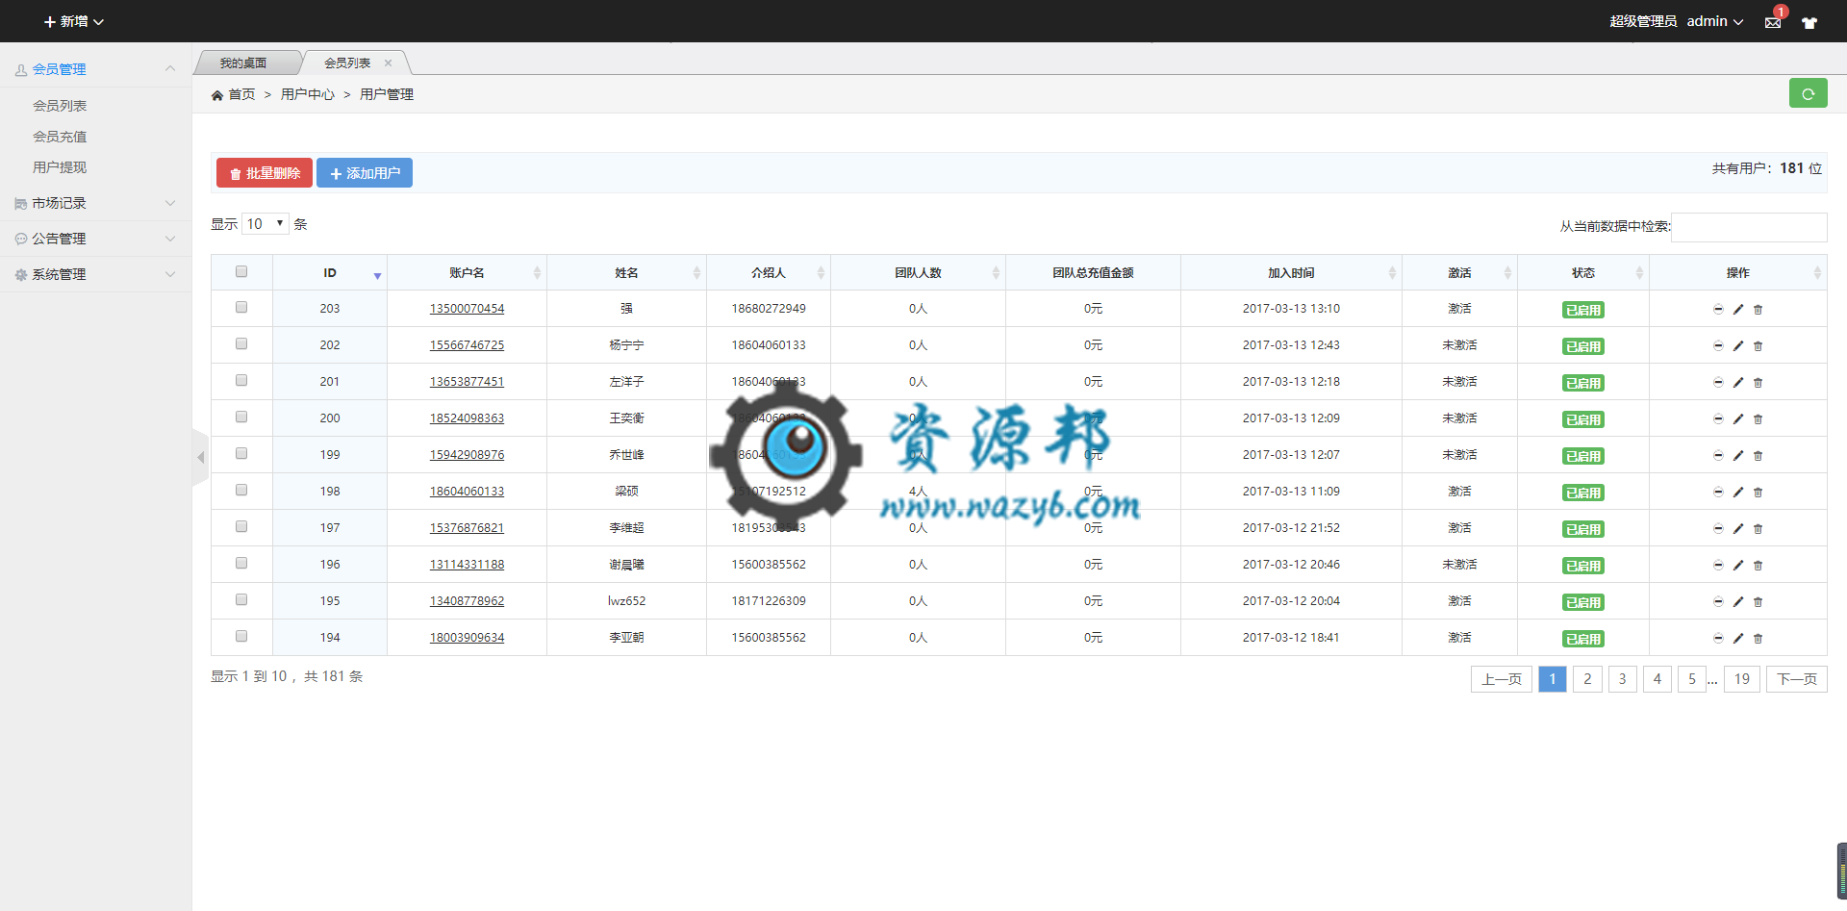This screenshot has width=1847, height=911.
Task: Check the checkbox for row 202
Action: point(241,343)
